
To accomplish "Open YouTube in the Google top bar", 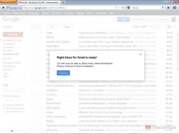I will [56, 13].
